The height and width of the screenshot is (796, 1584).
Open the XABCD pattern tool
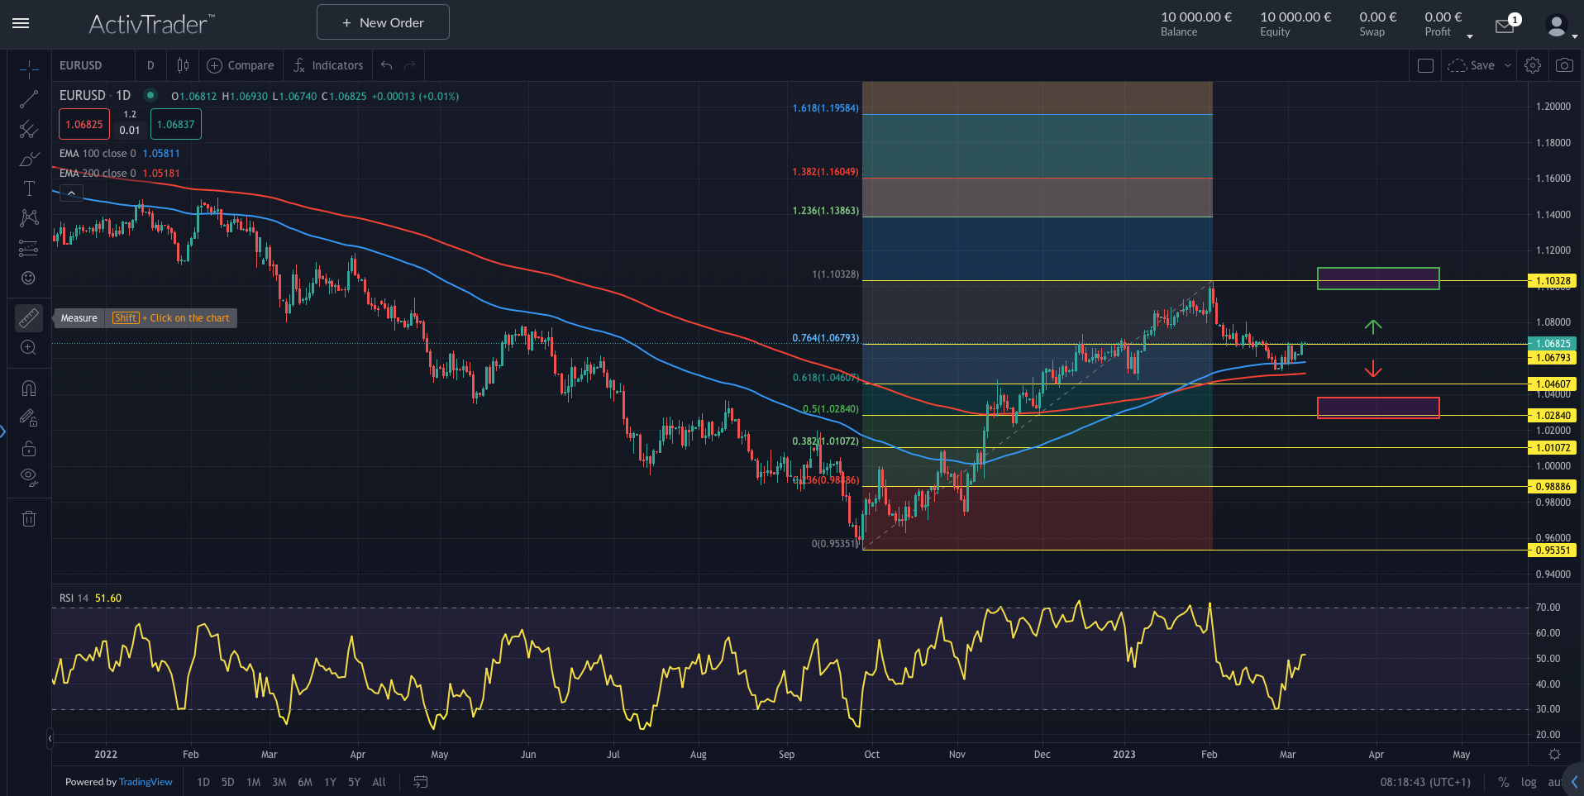[29, 217]
